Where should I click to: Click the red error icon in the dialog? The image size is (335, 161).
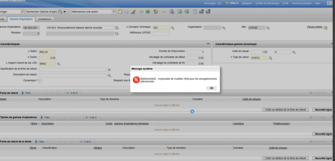136,80
